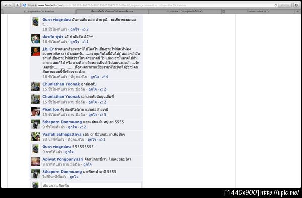
Task: Go back with the browser back arrow
Action: click(x=5, y=5)
